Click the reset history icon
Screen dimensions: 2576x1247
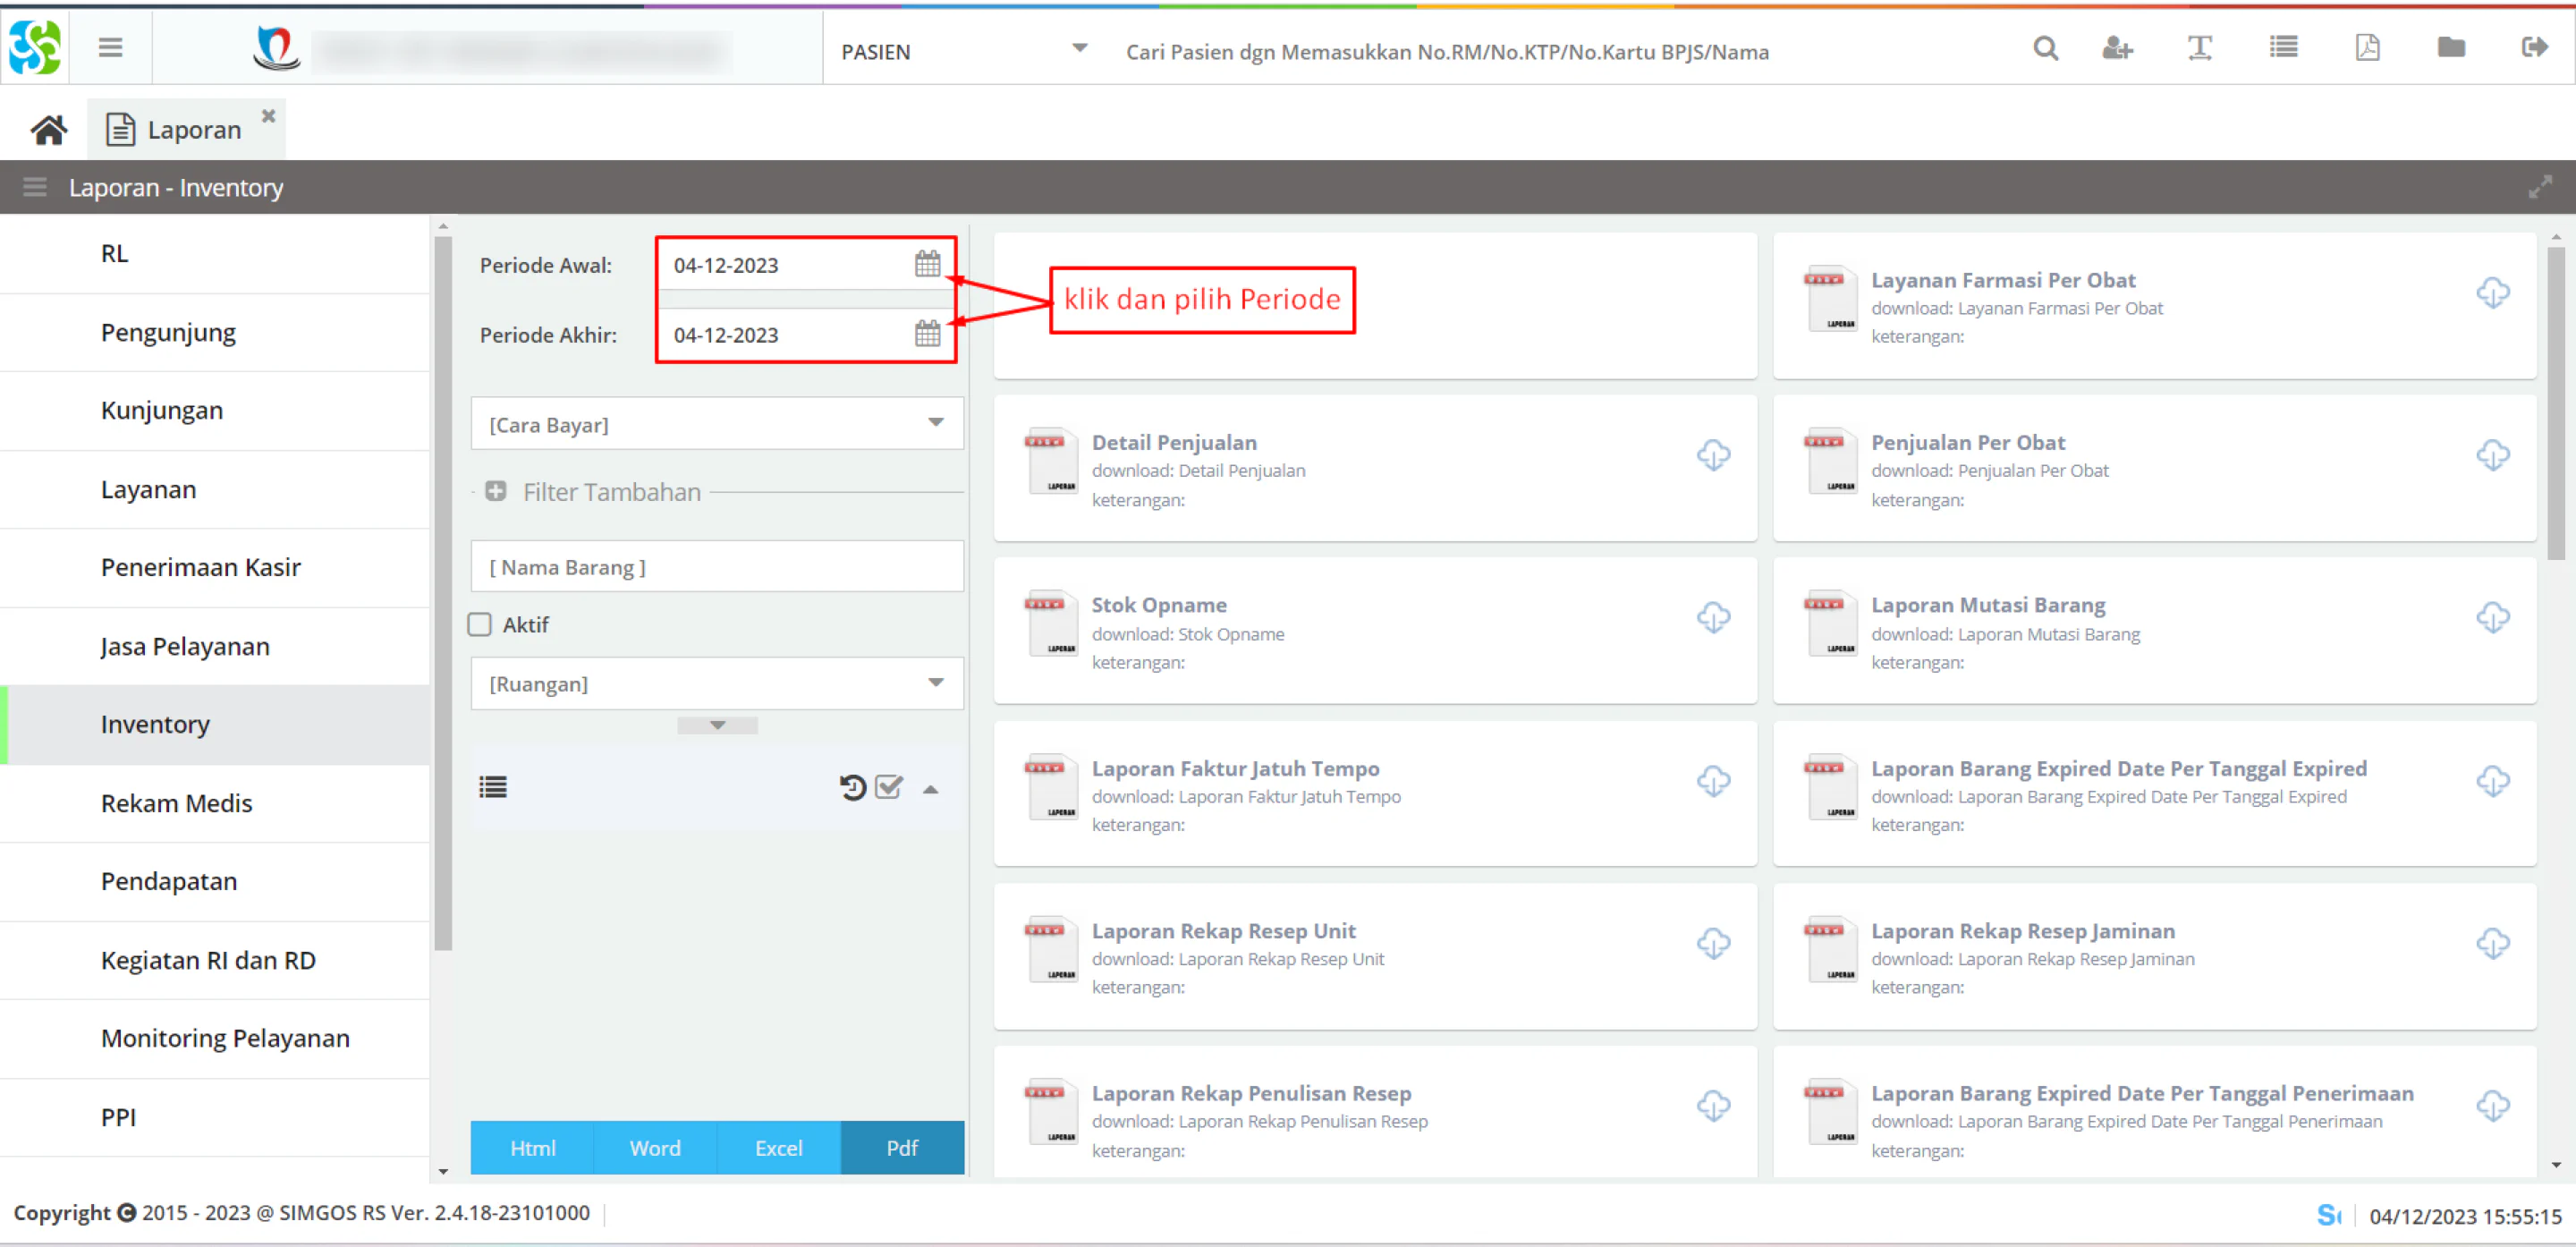[x=852, y=788]
